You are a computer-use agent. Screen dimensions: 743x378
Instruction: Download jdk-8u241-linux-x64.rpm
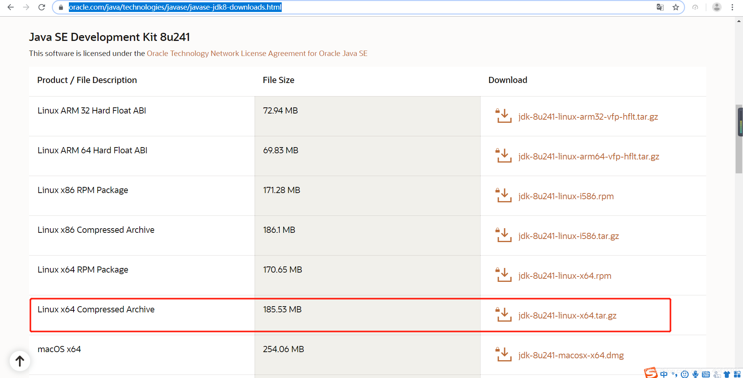[565, 276]
